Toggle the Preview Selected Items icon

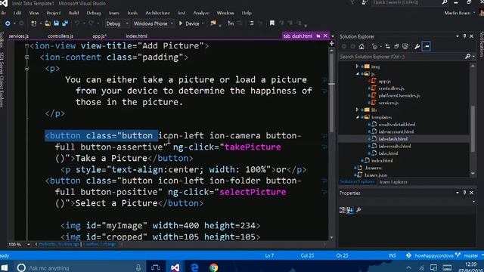[x=427, y=47]
